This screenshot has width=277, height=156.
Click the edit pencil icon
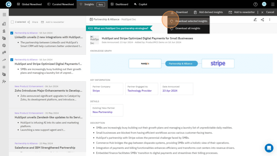(255, 19)
